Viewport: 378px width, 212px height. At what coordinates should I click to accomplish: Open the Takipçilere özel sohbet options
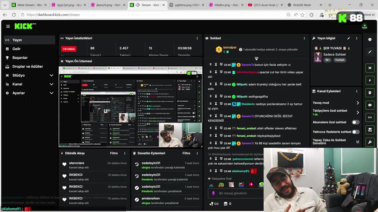click(336, 112)
